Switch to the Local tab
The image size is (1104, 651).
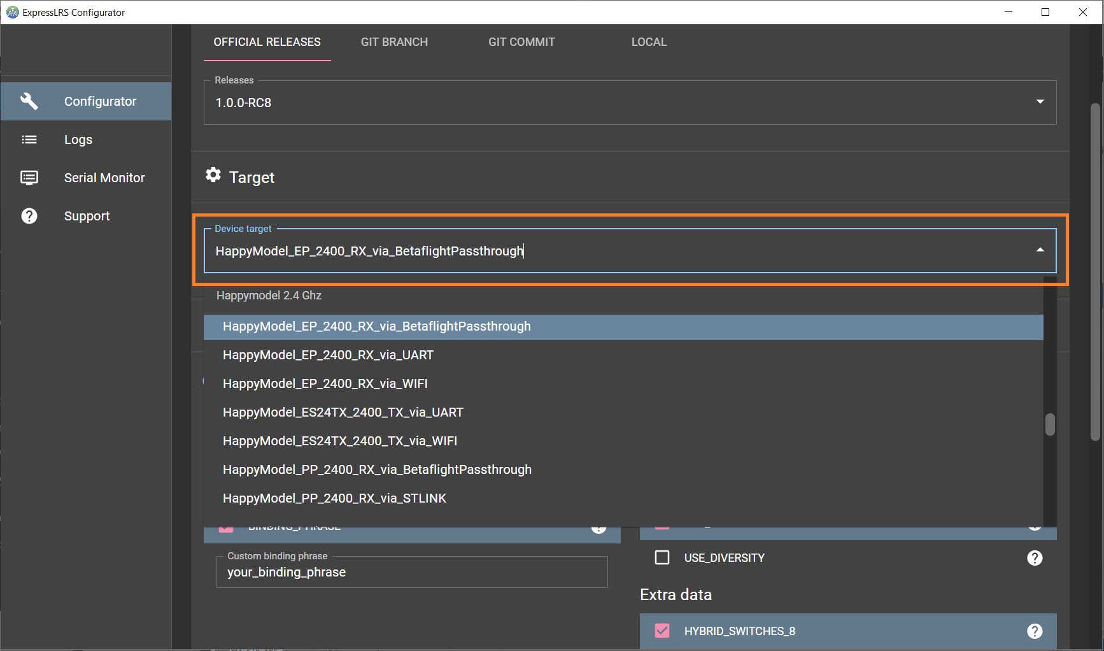coord(649,42)
